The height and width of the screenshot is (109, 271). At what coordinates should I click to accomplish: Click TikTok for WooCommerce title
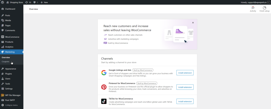[121, 99]
